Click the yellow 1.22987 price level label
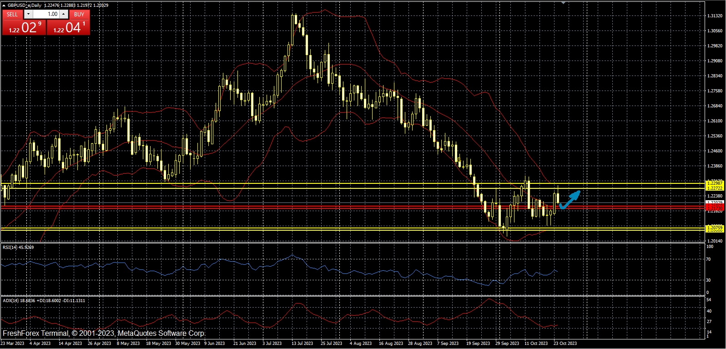The image size is (726, 349). tap(714, 183)
